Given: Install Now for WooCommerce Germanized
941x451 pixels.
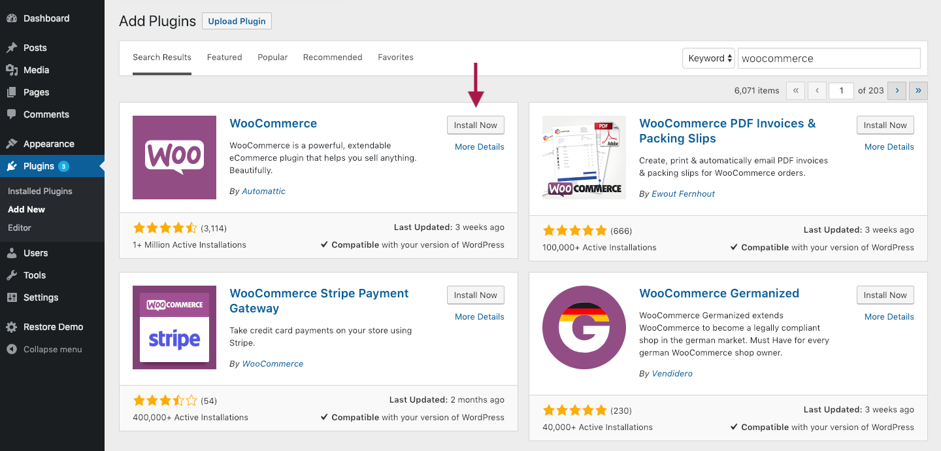Looking at the screenshot, I should coord(885,295).
